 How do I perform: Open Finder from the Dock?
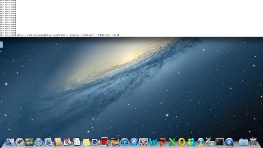(10, 142)
